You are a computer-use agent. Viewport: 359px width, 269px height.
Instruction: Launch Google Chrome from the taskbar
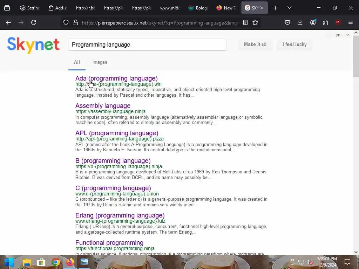pyautogui.click(x=56, y=262)
